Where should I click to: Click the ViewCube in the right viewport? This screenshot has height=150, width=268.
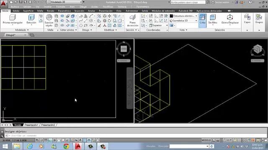point(258,49)
